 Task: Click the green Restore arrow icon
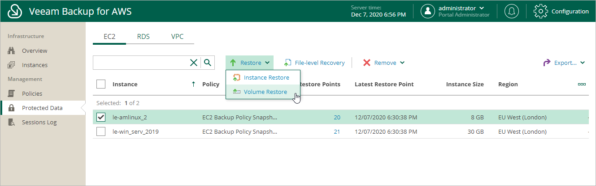[233, 63]
